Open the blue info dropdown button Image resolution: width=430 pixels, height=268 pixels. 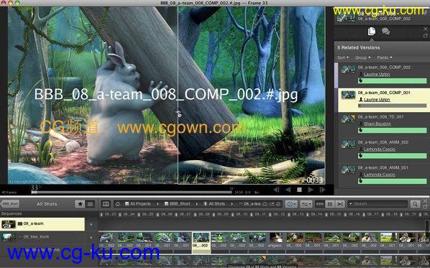tap(291, 204)
